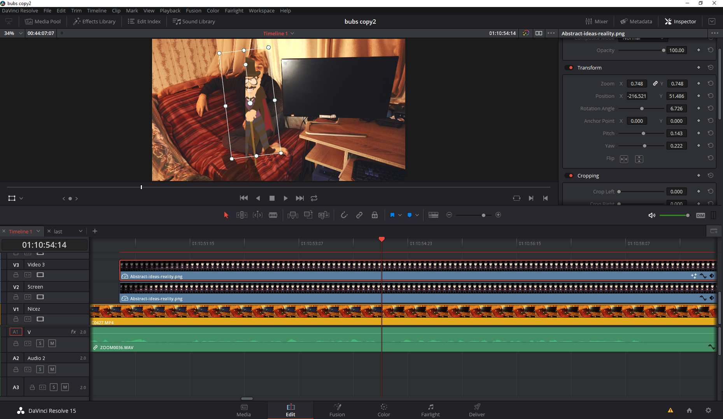
Task: Click the Flip Horizontal icon
Action: click(x=624, y=159)
